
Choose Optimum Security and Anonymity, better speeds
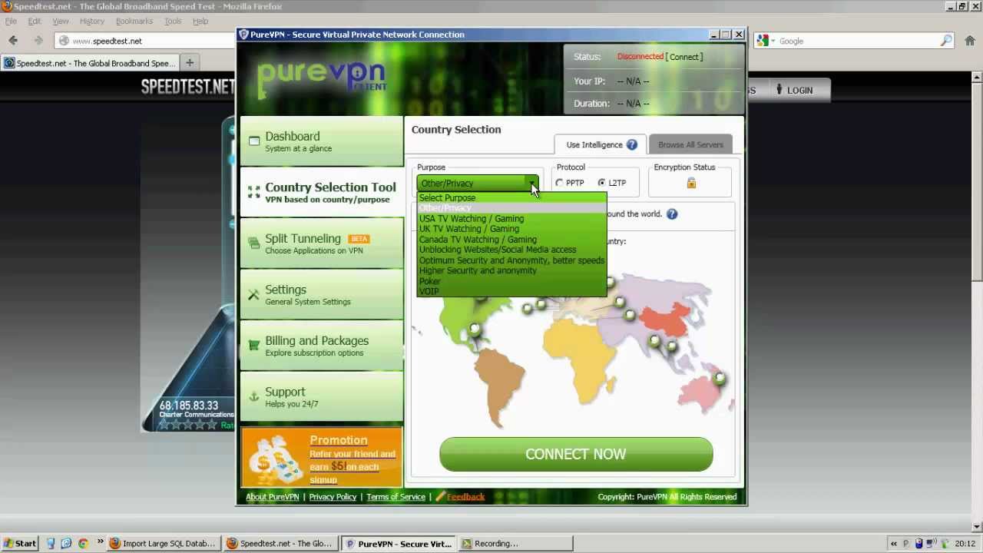(511, 260)
